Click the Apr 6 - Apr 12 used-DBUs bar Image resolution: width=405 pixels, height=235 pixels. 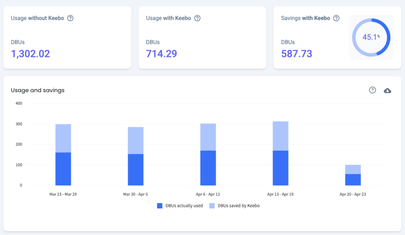tap(208, 168)
